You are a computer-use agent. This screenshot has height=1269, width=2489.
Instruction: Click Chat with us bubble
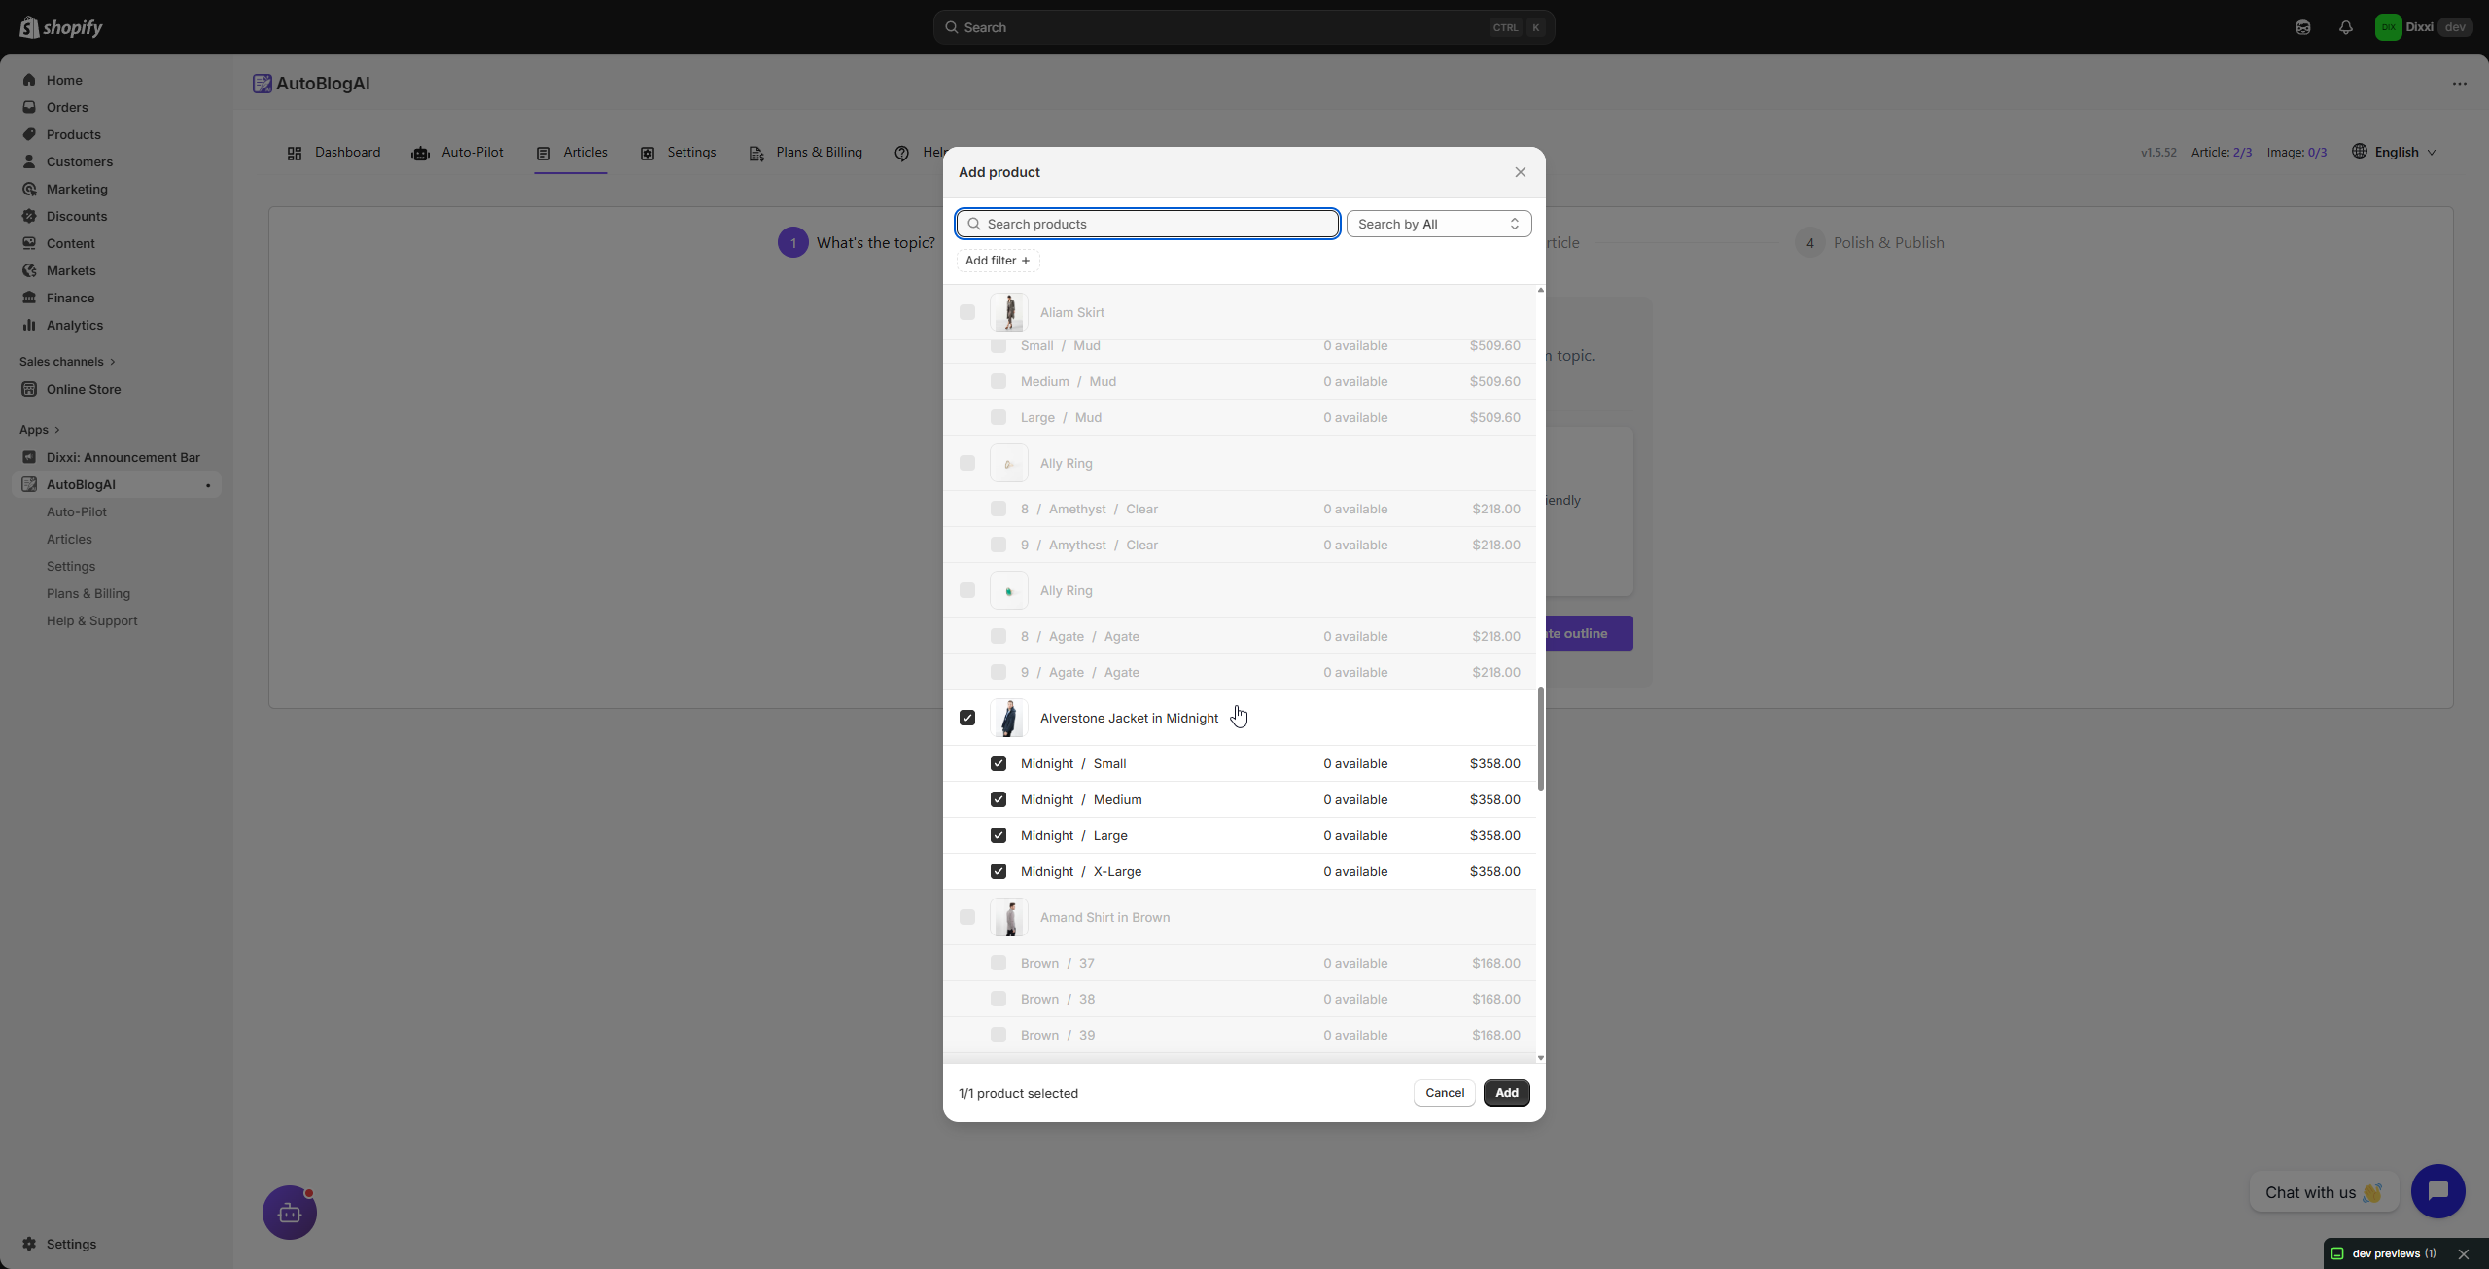pos(2324,1192)
